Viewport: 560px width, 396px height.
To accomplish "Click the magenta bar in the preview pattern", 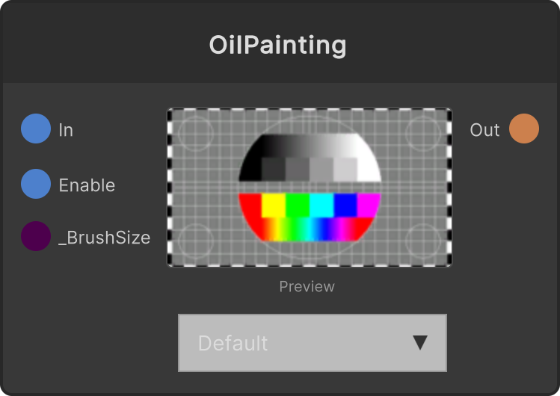I will tap(368, 205).
